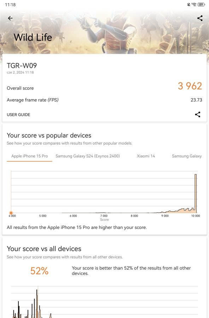Tap the Wi-Fi status icon

[194, 5]
